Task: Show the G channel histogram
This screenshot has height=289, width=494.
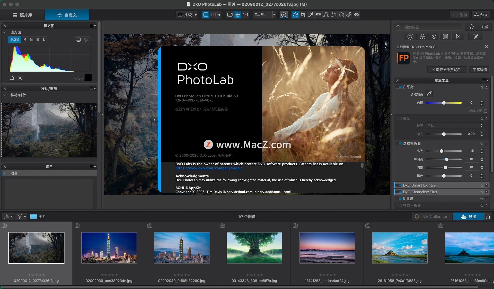Action: click(x=31, y=39)
